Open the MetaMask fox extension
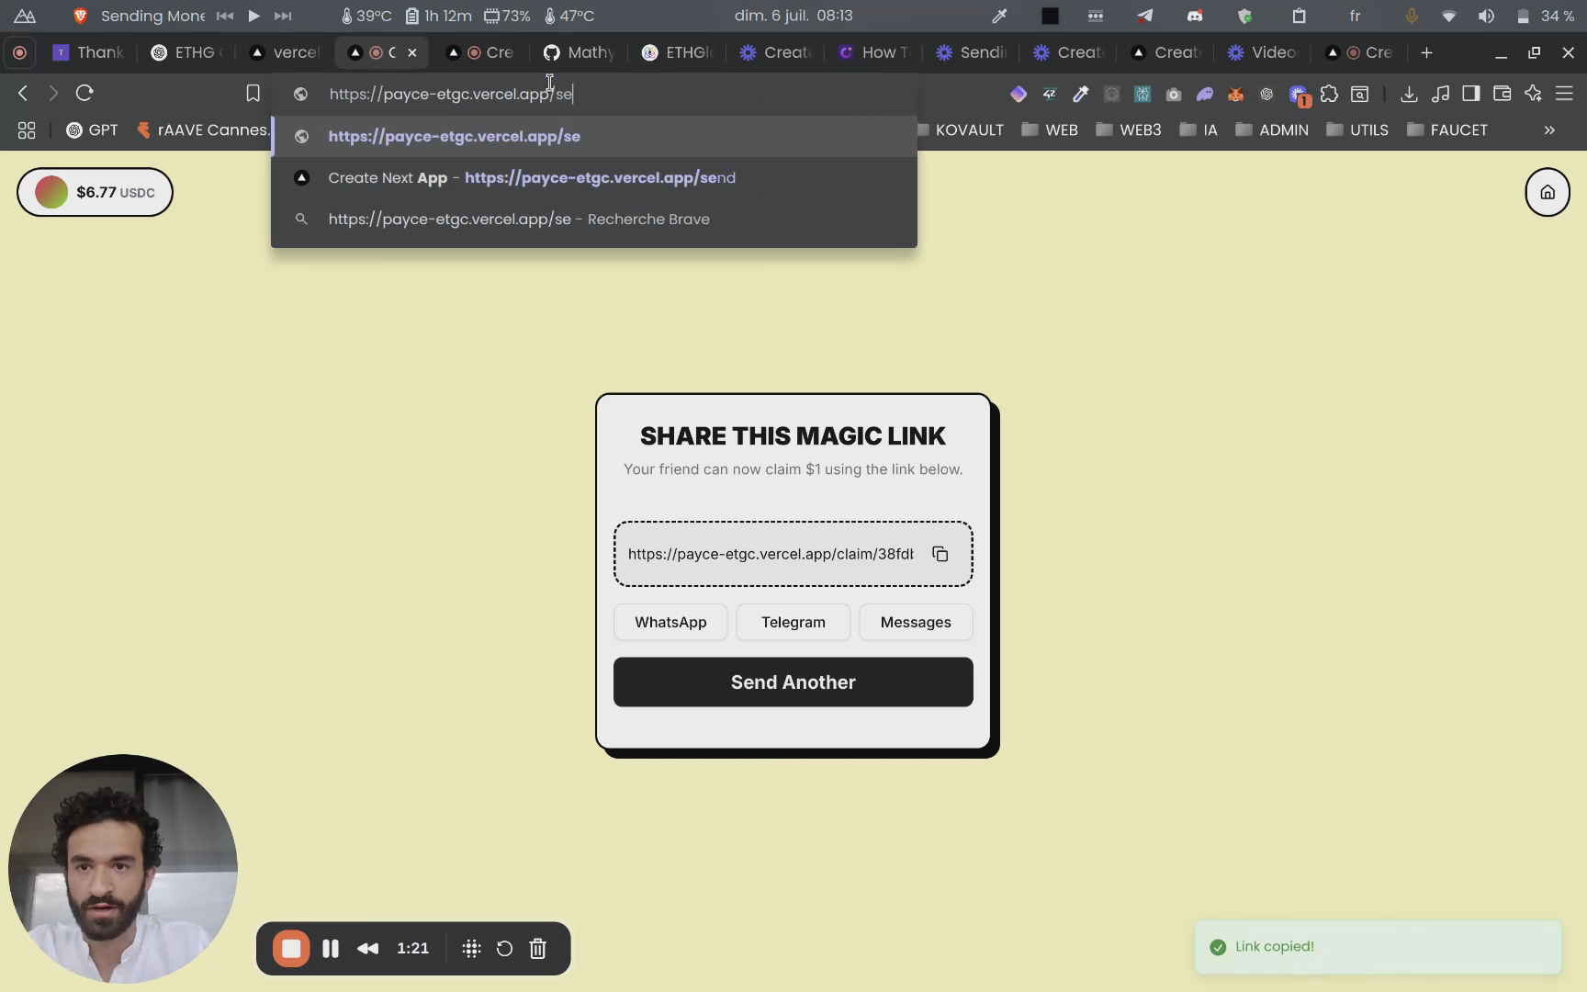Screen dimensions: 1587x992 pos(1235,94)
